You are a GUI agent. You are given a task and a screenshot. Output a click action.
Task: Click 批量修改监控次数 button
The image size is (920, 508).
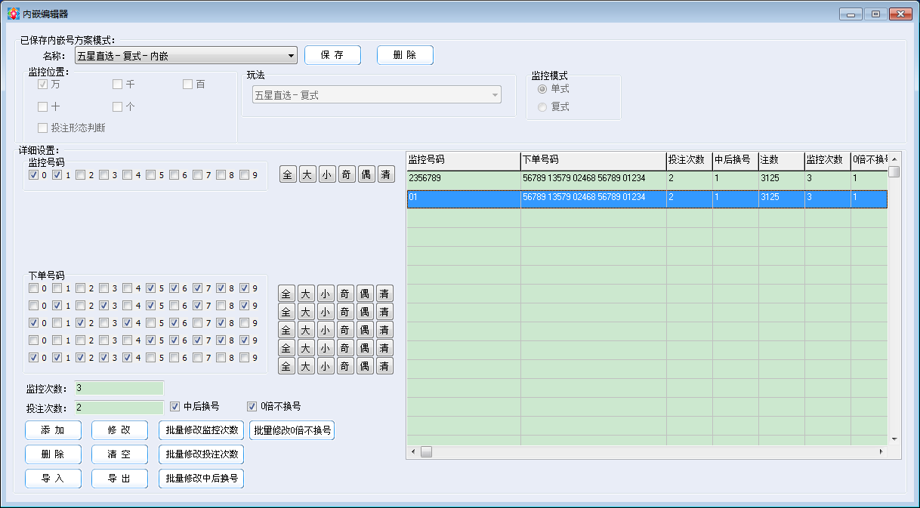tap(202, 430)
